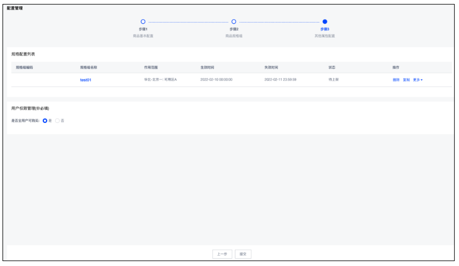Click the 配置管理 page title
This screenshot has width=459, height=266.
pos(15,8)
